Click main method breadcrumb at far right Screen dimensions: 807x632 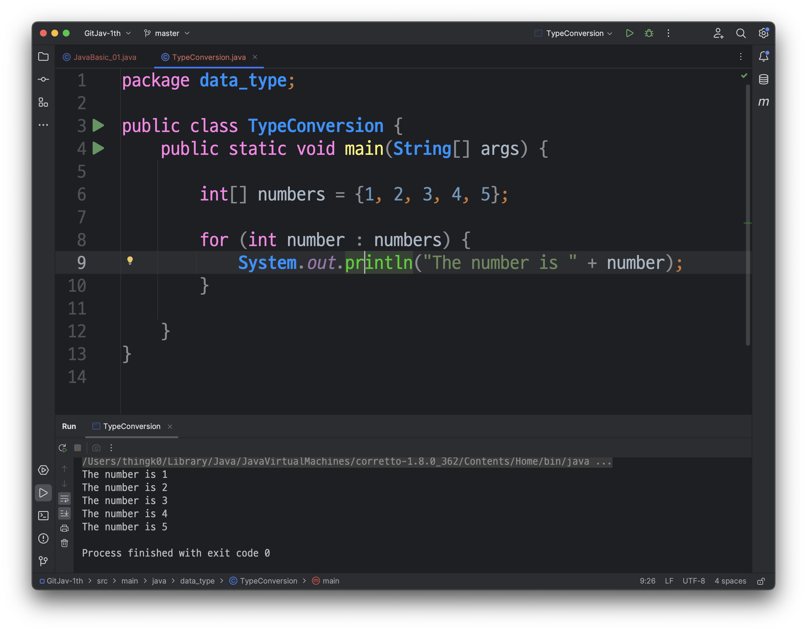(x=326, y=581)
